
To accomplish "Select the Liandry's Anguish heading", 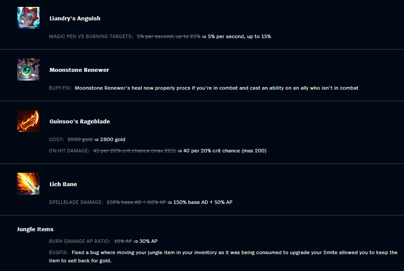I will pos(75,19).
